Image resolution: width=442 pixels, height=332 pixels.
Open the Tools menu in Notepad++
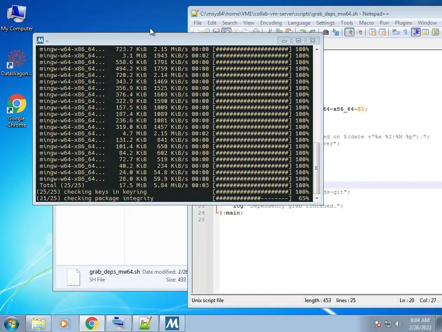click(x=347, y=23)
